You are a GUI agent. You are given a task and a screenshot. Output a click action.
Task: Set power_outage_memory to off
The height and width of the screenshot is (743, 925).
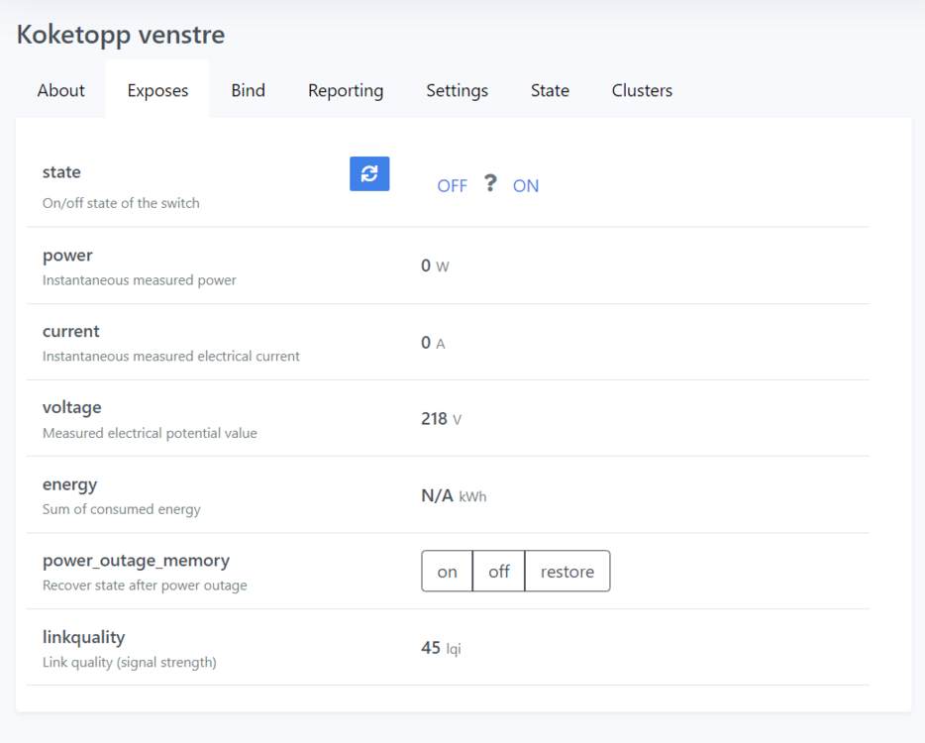pyautogui.click(x=499, y=572)
